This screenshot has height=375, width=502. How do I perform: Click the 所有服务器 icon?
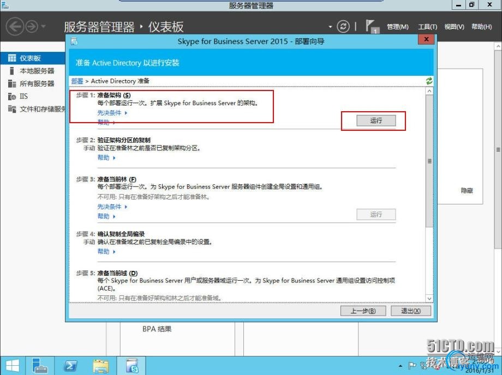point(12,83)
